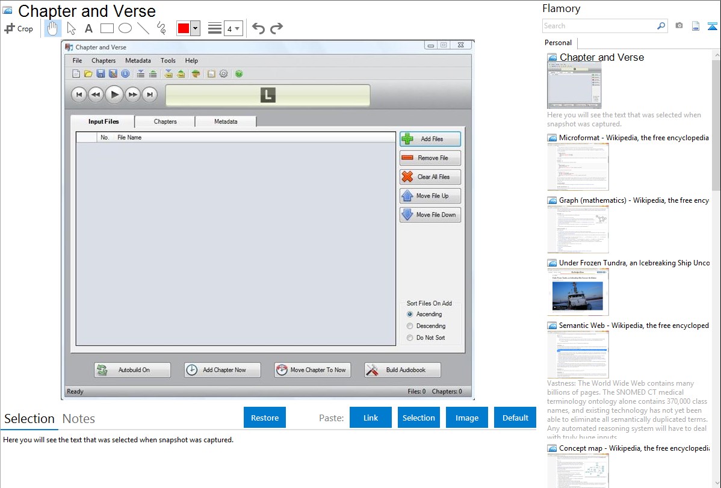Image resolution: width=721 pixels, height=488 pixels.
Task: Switch to the Chapters tab
Action: point(165,122)
